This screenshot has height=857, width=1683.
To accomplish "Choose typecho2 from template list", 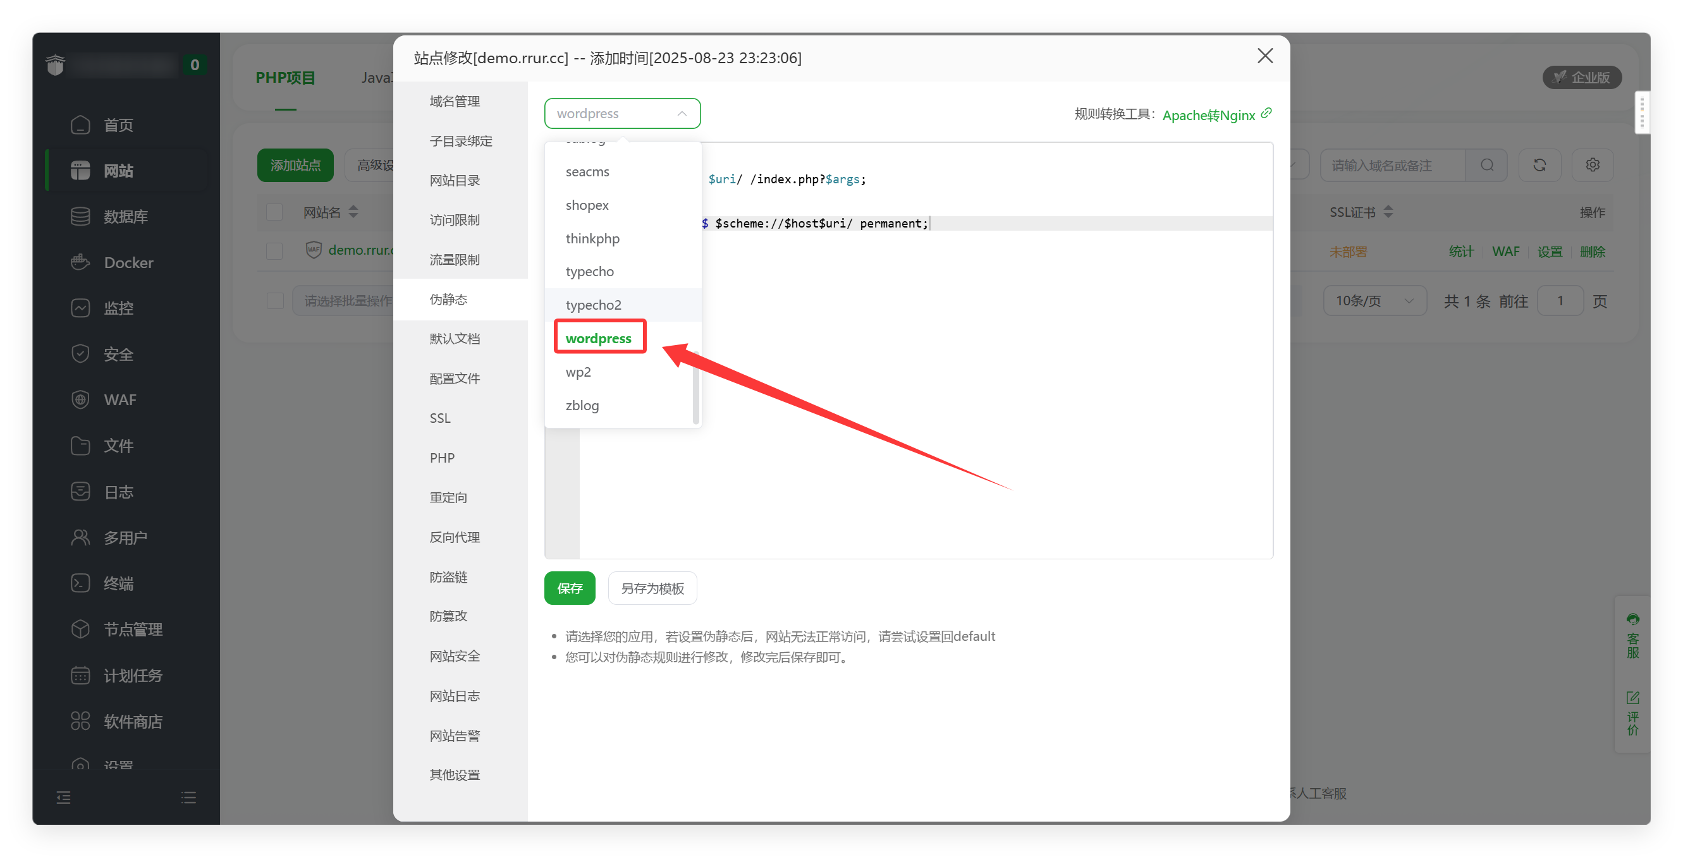I will pos(623,305).
